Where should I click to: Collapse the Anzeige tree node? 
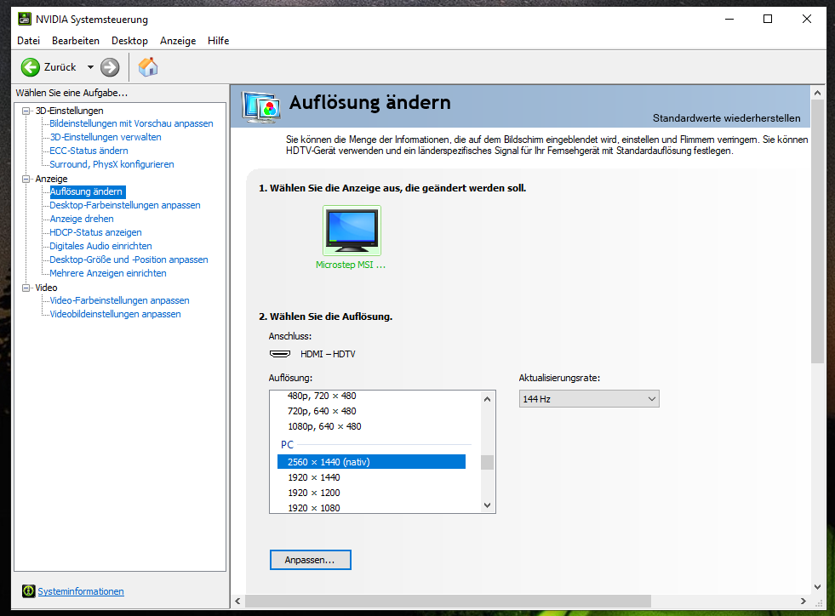(26, 179)
